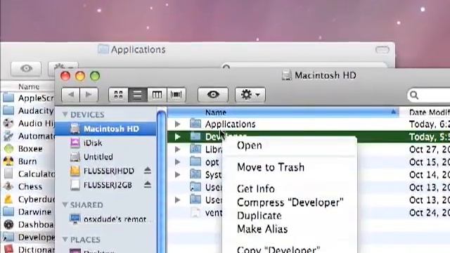The width and height of the screenshot is (450, 253).
Task: Click the Chess app icon
Action: (x=8, y=186)
